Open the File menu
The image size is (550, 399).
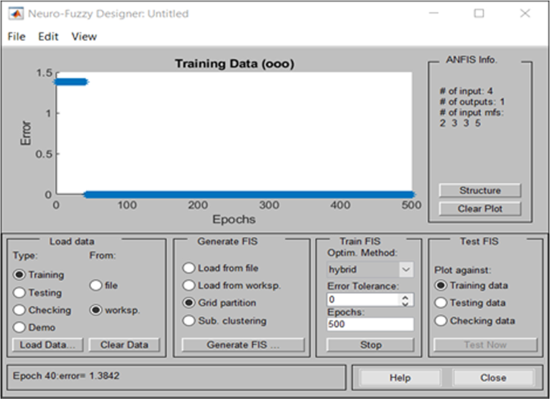(17, 36)
